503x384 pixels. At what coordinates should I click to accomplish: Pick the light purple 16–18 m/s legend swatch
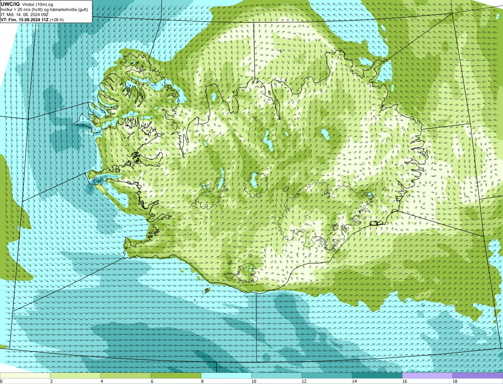point(428,376)
